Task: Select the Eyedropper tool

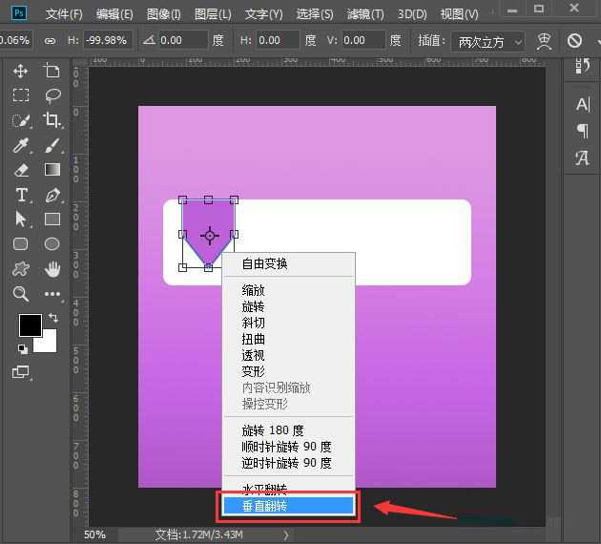Action: (x=21, y=145)
